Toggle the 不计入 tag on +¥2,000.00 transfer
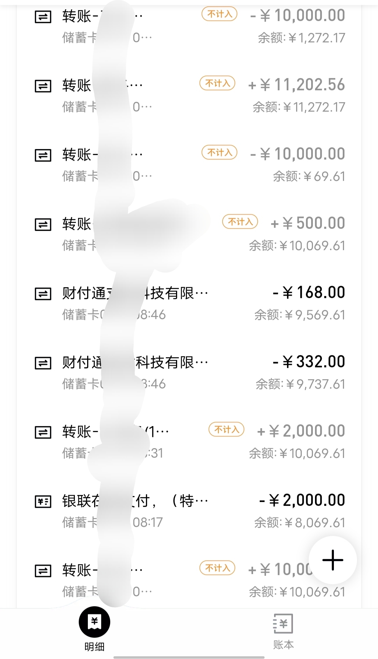 [x=226, y=430]
